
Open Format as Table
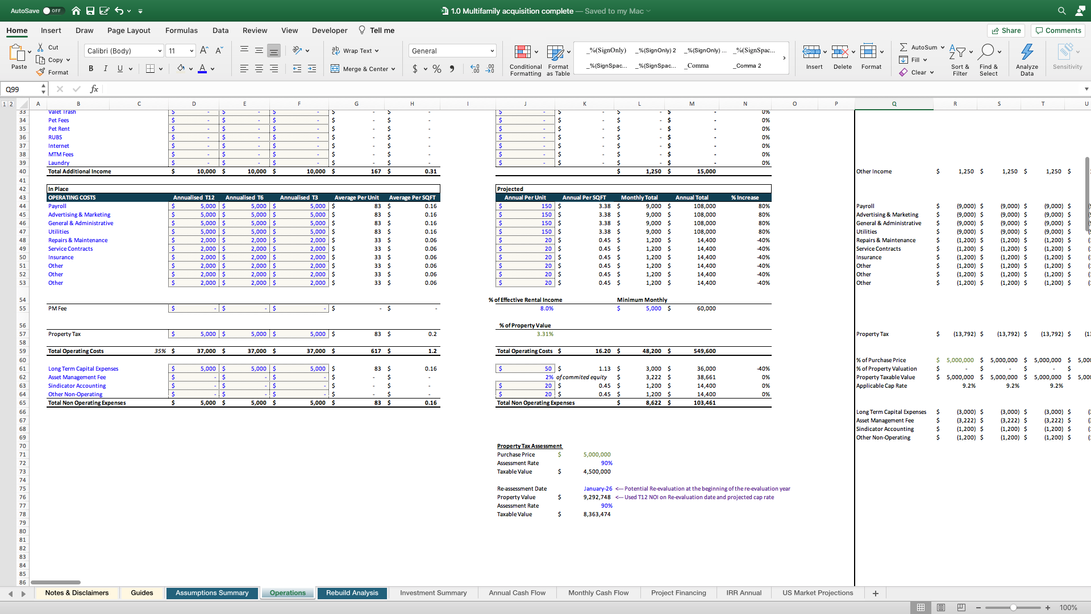pyautogui.click(x=557, y=57)
